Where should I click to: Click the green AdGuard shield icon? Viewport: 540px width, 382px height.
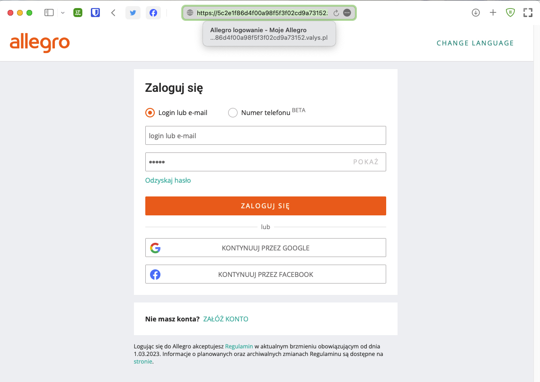tap(510, 13)
